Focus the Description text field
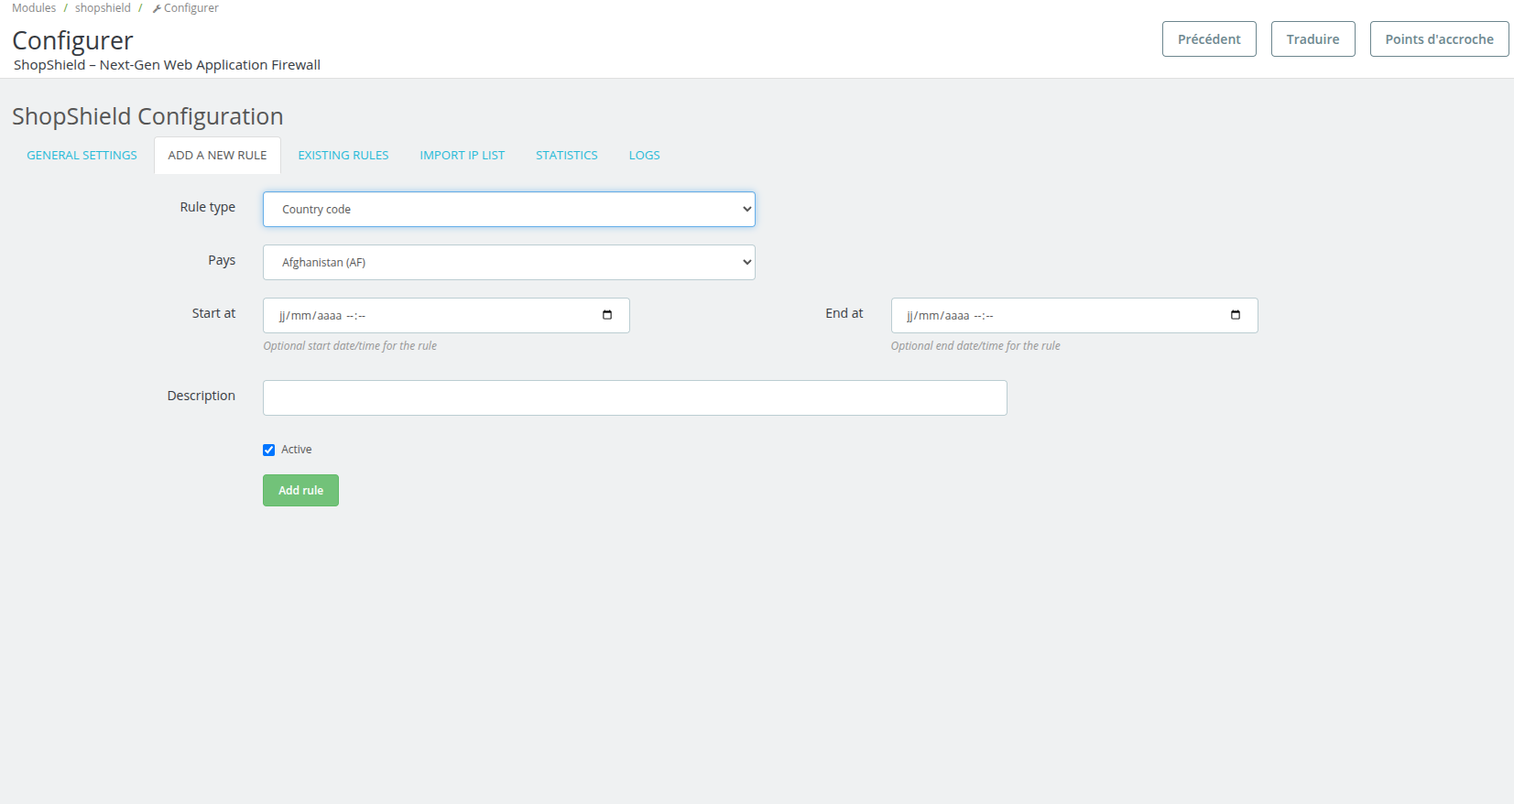The height and width of the screenshot is (804, 1514). click(635, 397)
